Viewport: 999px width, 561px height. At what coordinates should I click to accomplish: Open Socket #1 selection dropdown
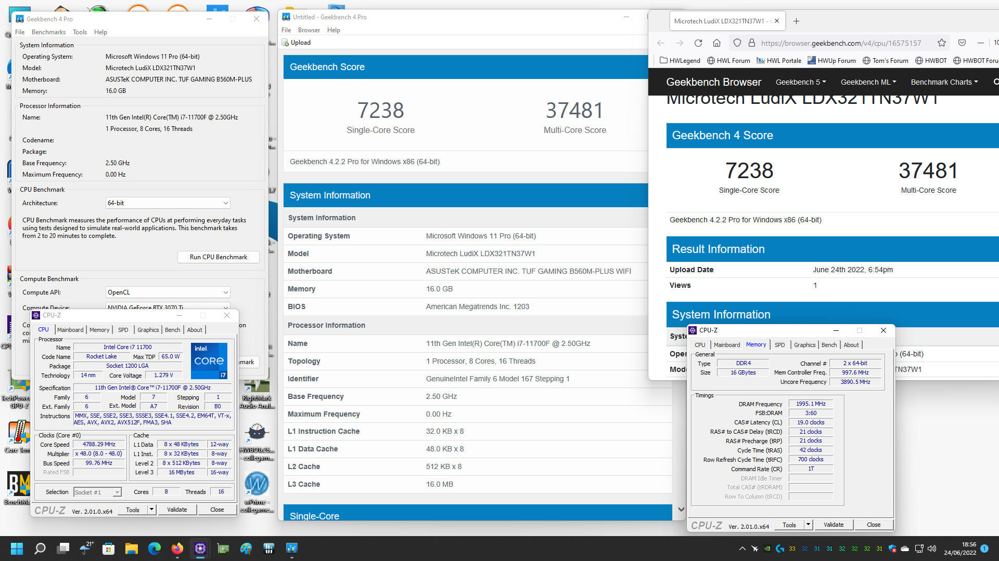point(97,492)
